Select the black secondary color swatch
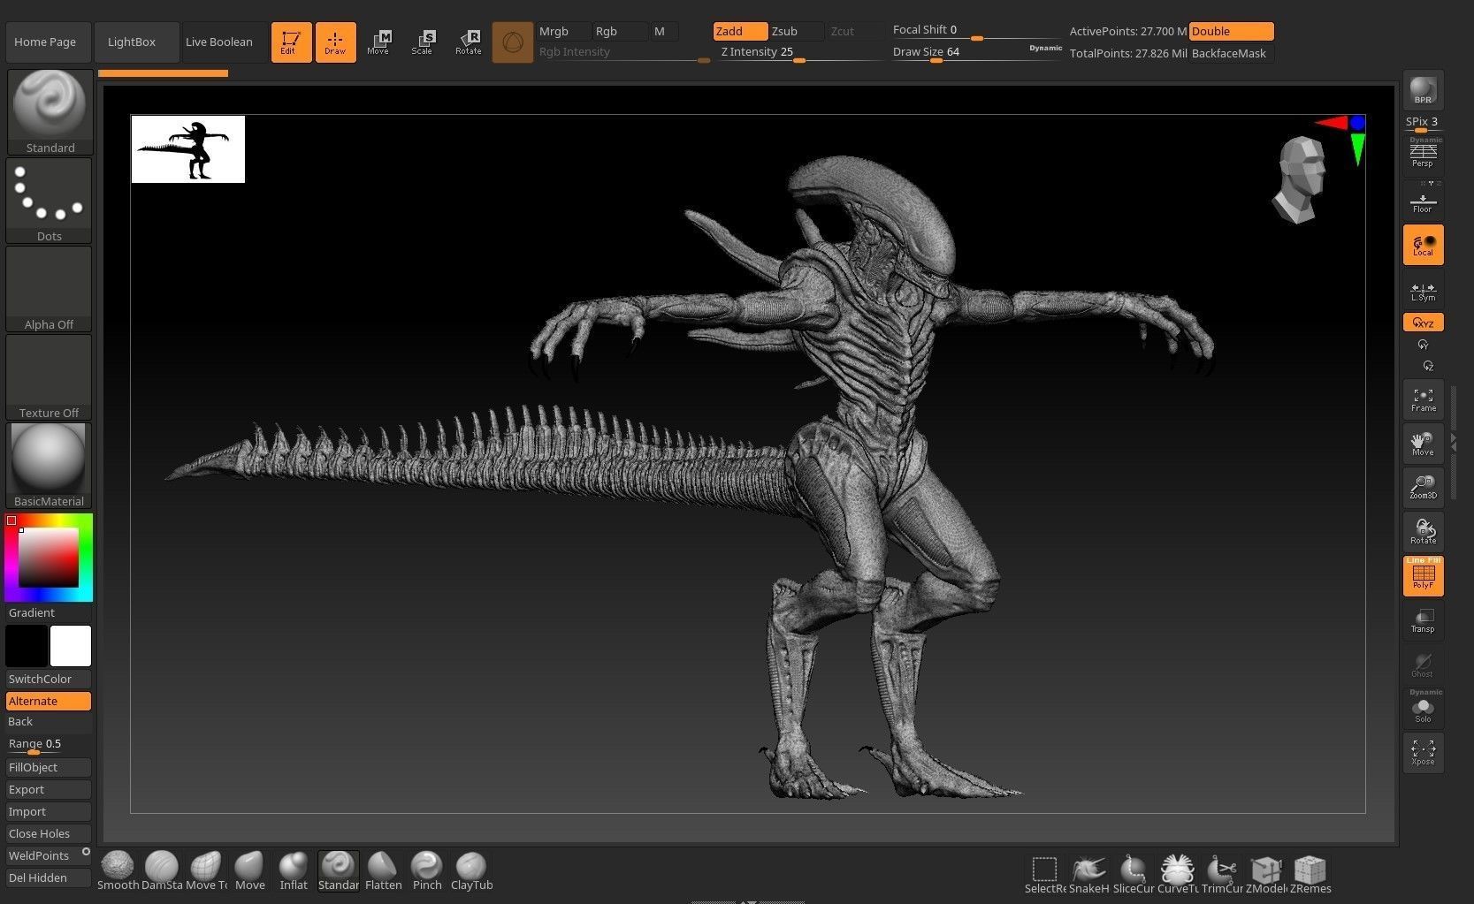Screen dimensions: 1474x904 (x=27, y=646)
